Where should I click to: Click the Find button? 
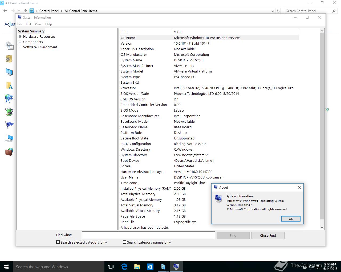click(233, 235)
